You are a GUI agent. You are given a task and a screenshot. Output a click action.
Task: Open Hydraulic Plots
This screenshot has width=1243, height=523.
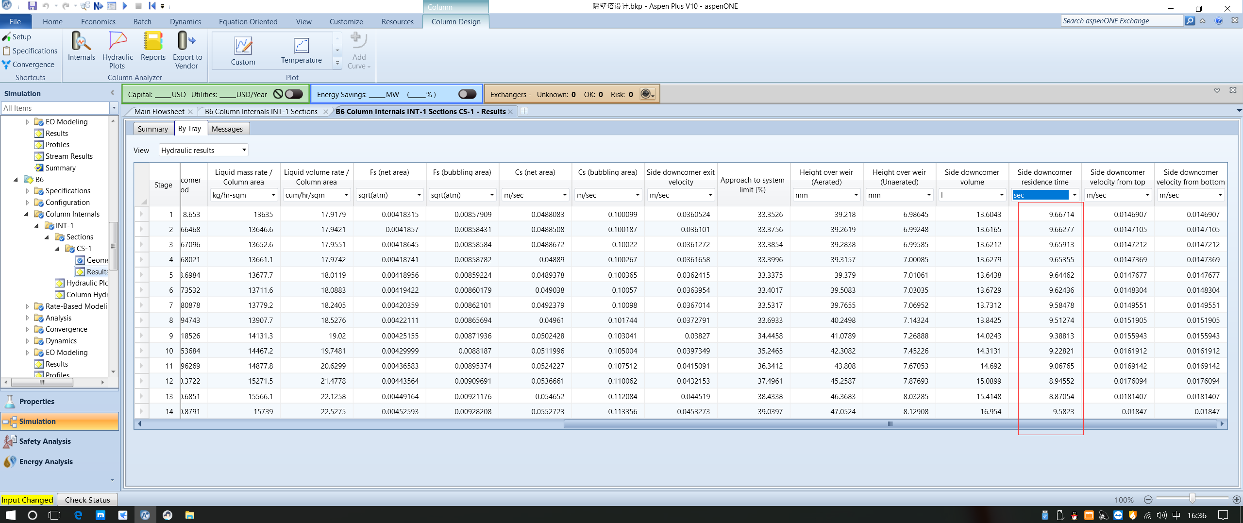(x=118, y=50)
